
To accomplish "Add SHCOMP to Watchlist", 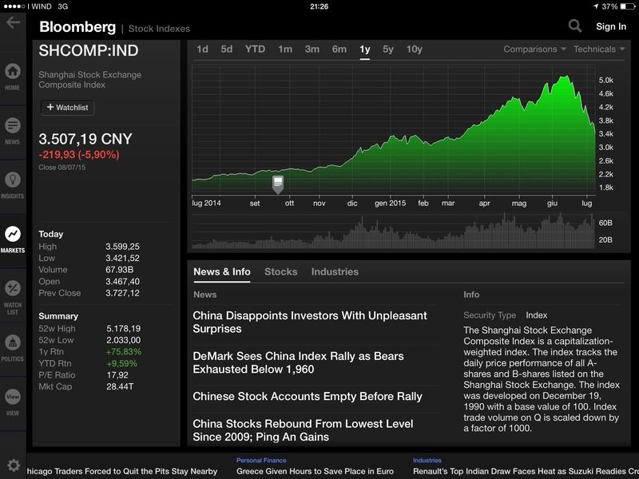I will click(67, 107).
